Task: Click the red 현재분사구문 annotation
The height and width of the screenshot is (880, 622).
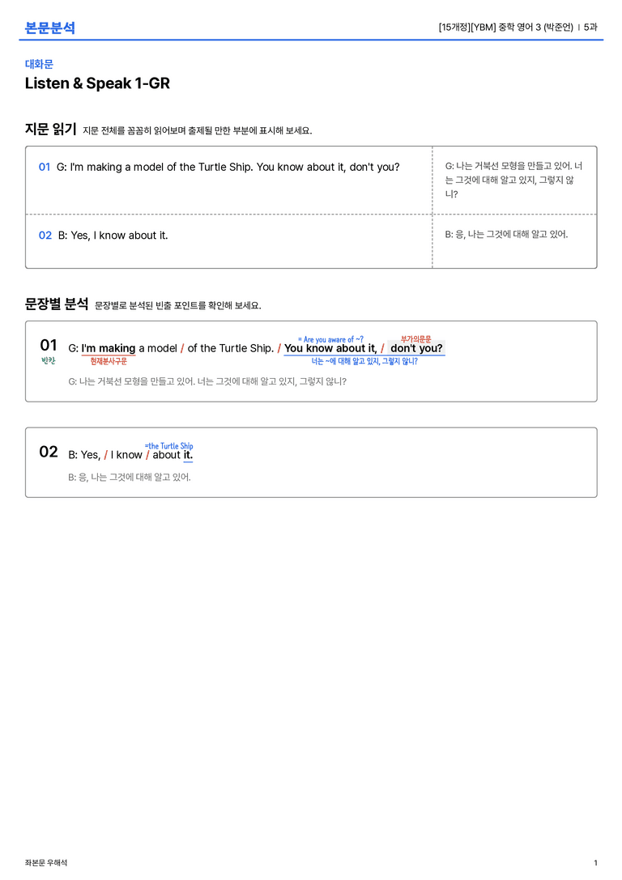Action: click(109, 361)
